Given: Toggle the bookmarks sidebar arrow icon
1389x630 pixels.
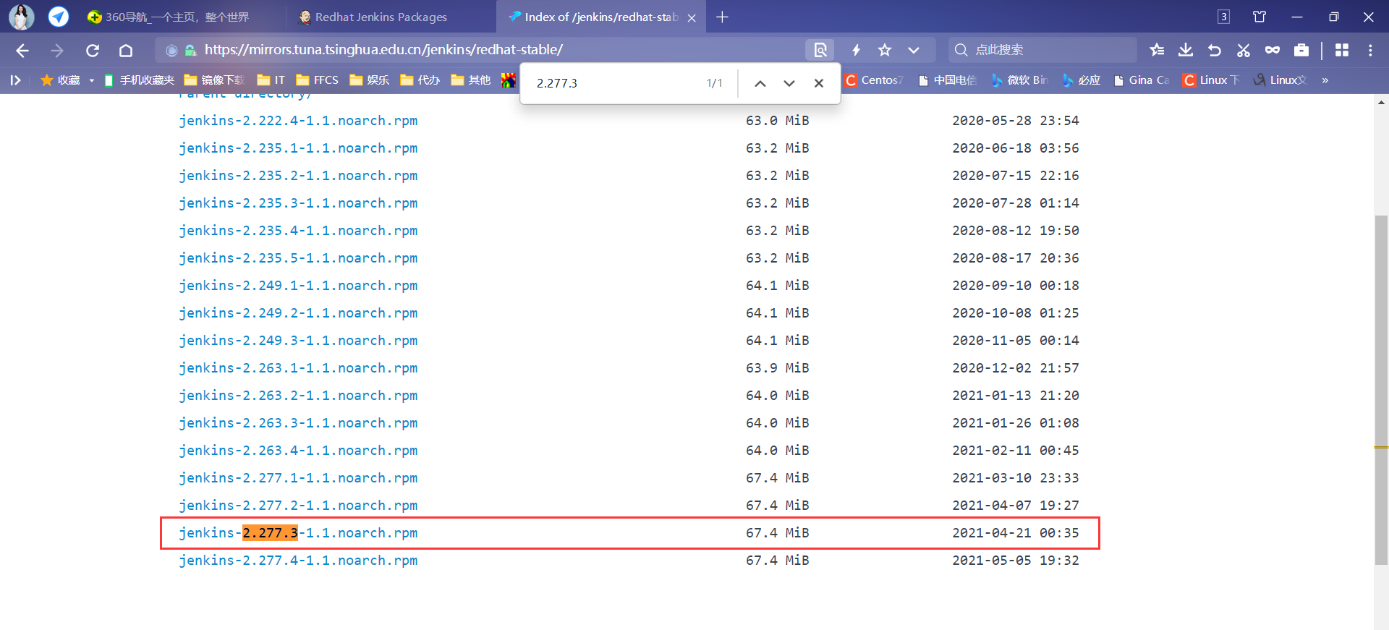Looking at the screenshot, I should pos(15,80).
